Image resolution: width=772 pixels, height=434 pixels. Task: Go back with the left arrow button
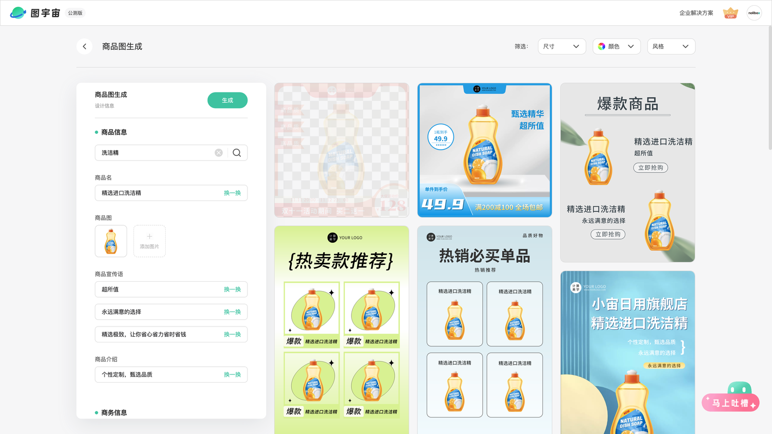click(84, 46)
